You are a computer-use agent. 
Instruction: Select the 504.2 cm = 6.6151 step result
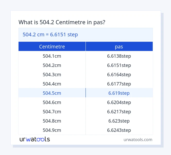click(x=50, y=34)
